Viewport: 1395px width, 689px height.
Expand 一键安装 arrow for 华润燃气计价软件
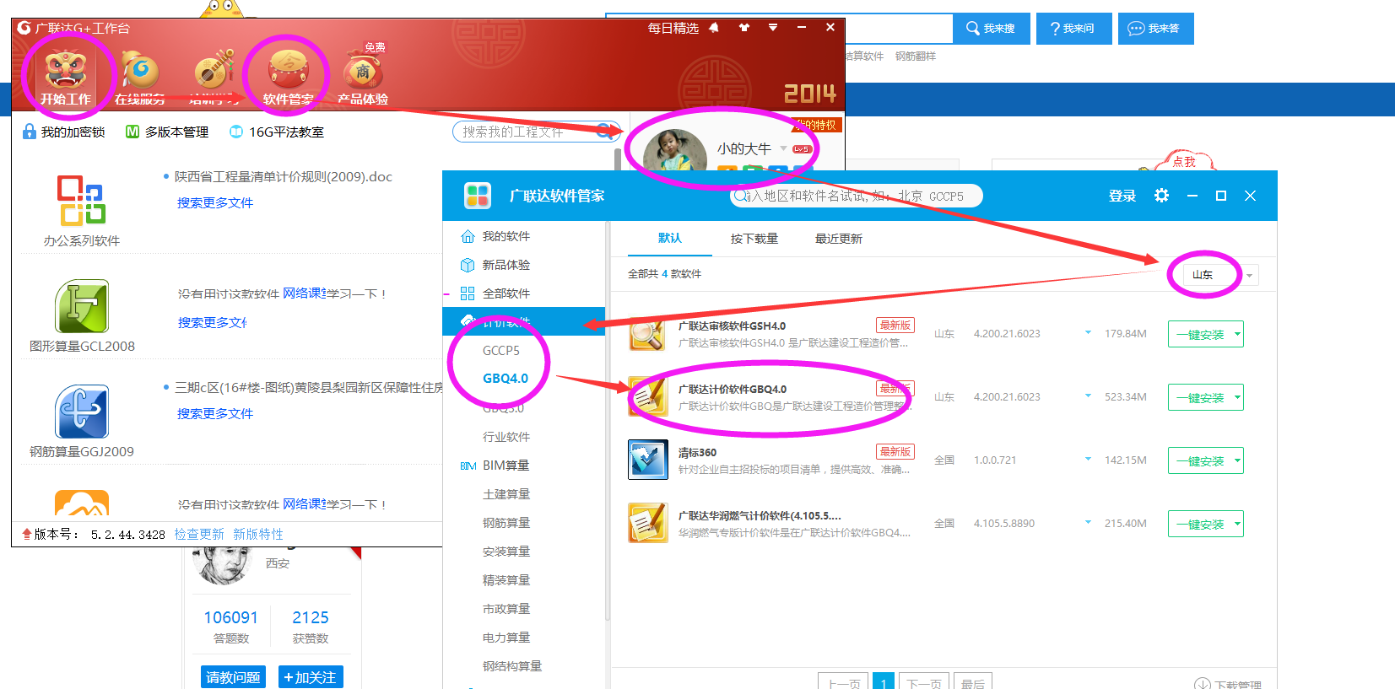click(1237, 524)
